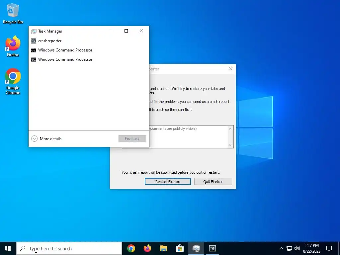Click Restart Firefox in crash reporter

click(x=168, y=182)
